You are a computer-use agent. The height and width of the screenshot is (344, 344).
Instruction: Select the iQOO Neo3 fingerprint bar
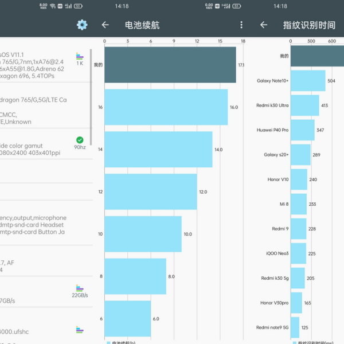tap(298, 253)
